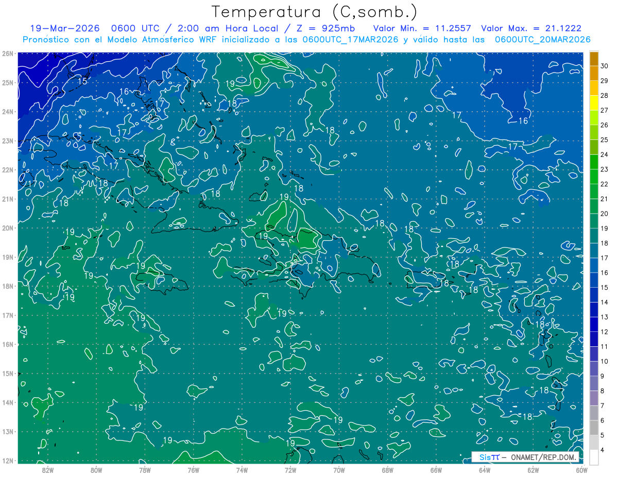Click the '76W' longitude label
The height and width of the screenshot is (477, 618).
click(193, 469)
